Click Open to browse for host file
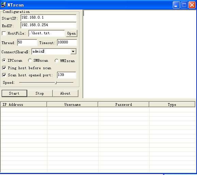The height and width of the screenshot is (175, 197). point(72,33)
